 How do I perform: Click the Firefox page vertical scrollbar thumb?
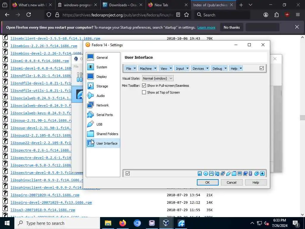[302, 117]
